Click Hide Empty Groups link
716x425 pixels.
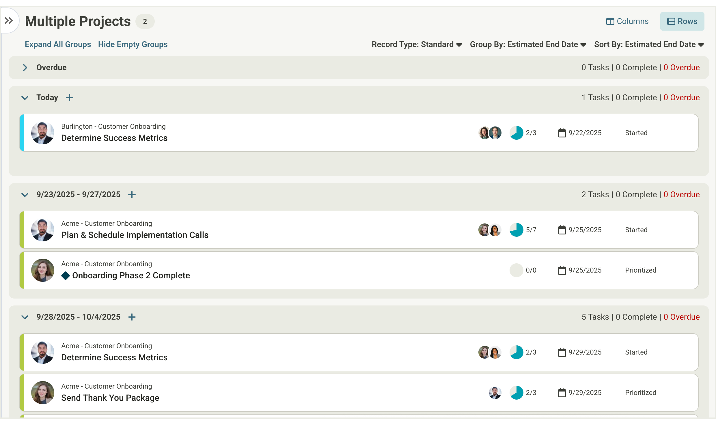click(x=133, y=44)
